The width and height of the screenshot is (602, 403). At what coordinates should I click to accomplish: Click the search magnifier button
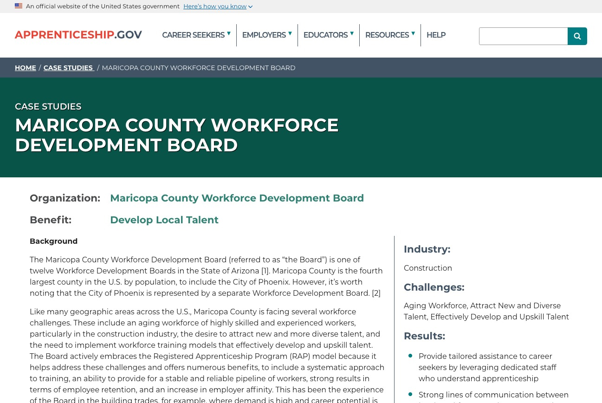pos(577,36)
